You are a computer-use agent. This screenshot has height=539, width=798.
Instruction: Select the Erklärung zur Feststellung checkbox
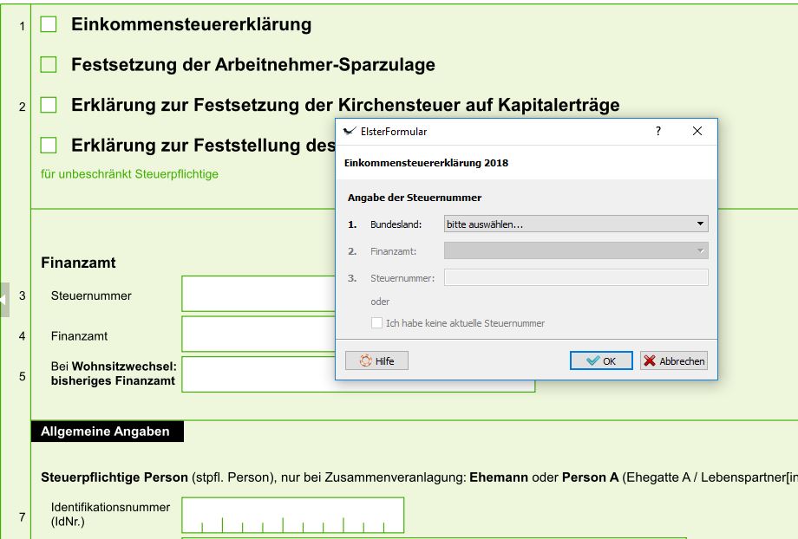[49, 145]
